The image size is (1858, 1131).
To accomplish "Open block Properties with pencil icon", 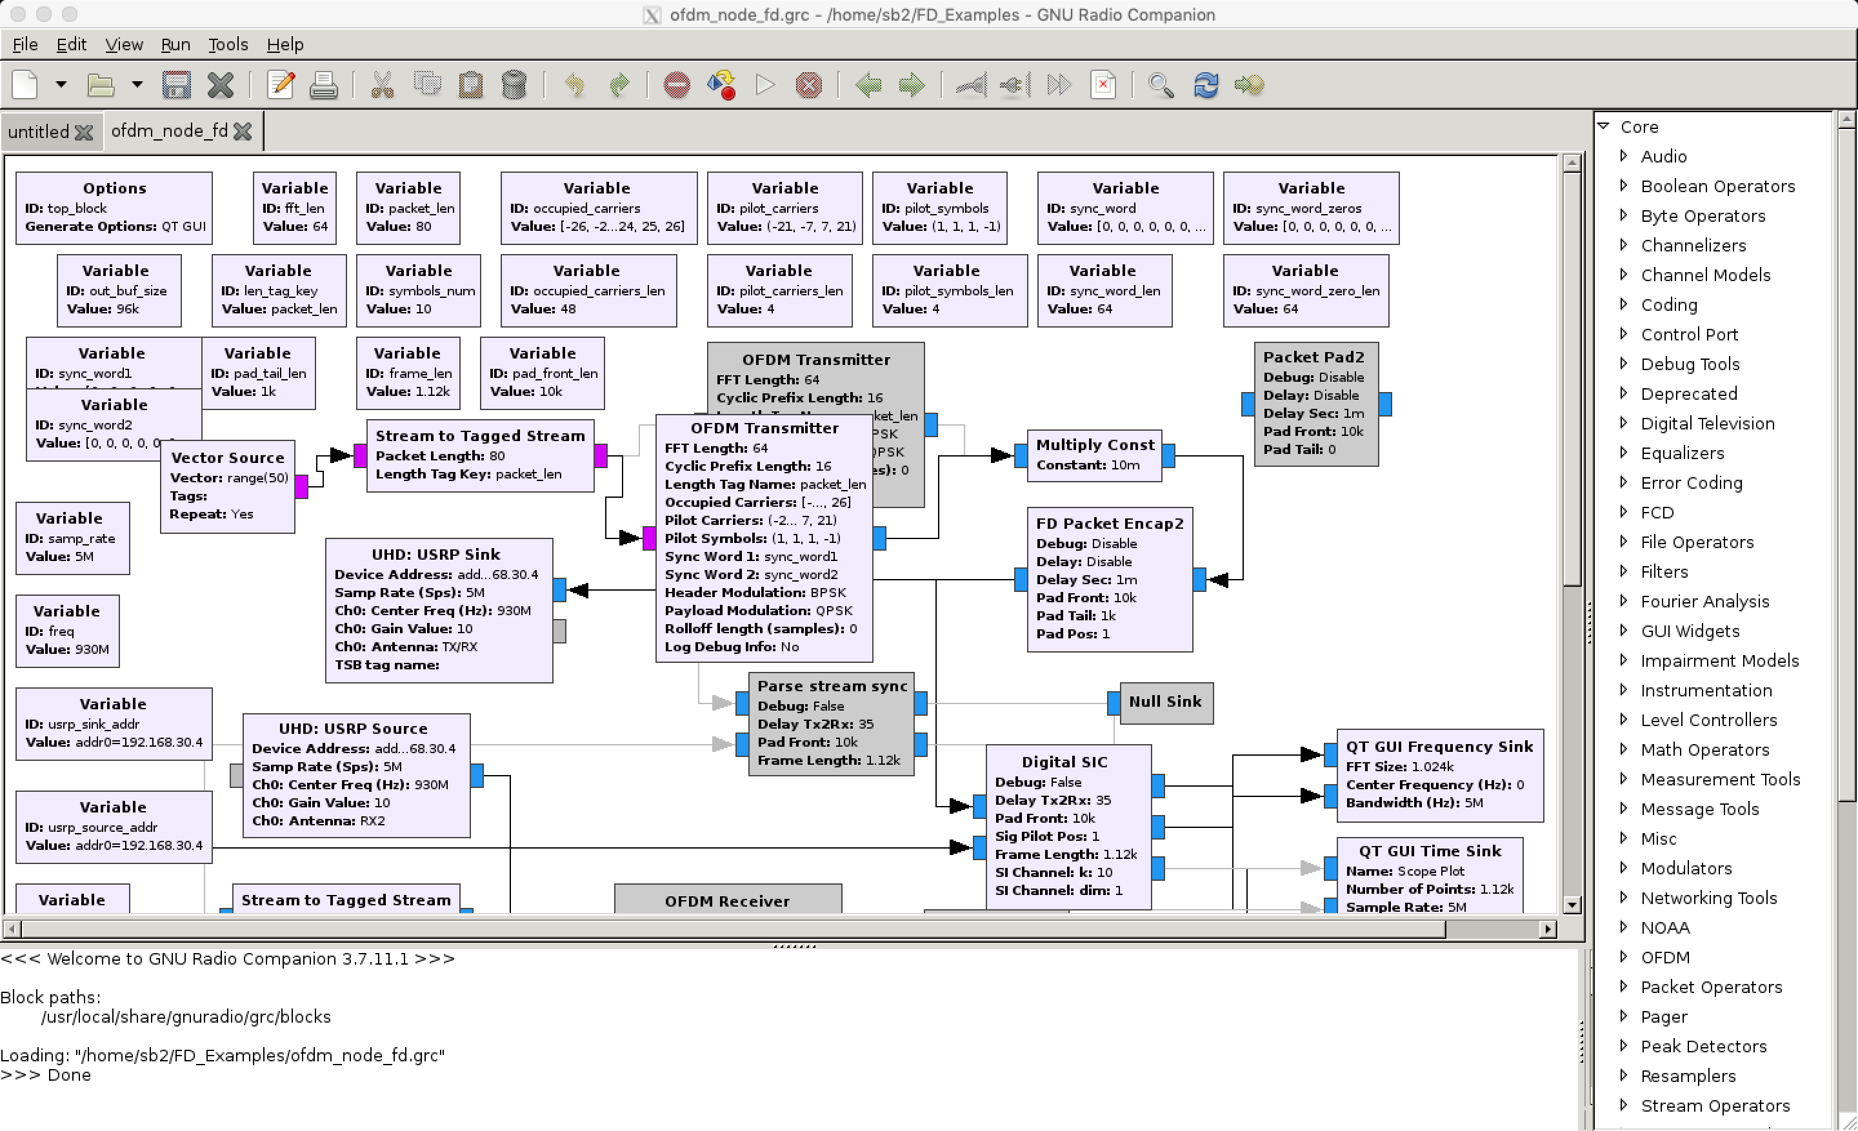I will click(281, 85).
